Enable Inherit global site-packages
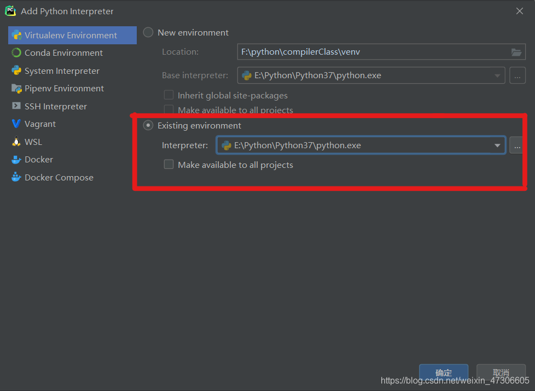Screen dimensions: 535x391 click(168, 95)
